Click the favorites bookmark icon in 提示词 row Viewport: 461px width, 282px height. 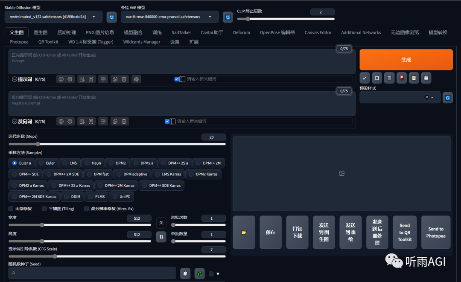(91, 79)
